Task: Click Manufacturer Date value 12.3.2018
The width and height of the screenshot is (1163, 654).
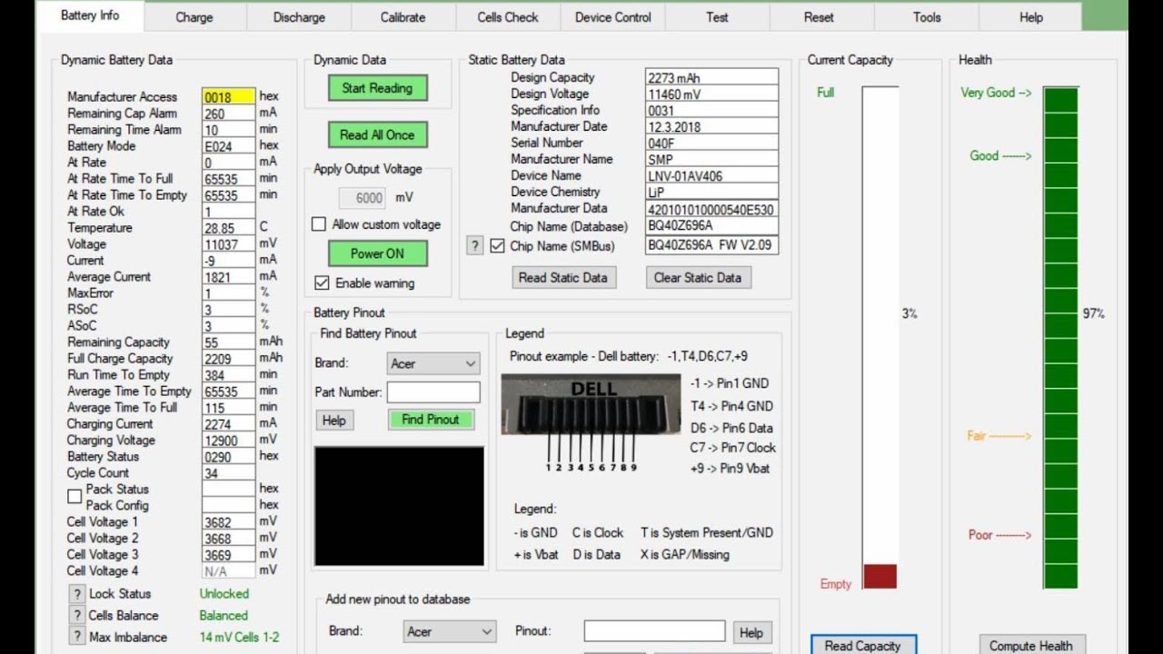Action: (711, 127)
